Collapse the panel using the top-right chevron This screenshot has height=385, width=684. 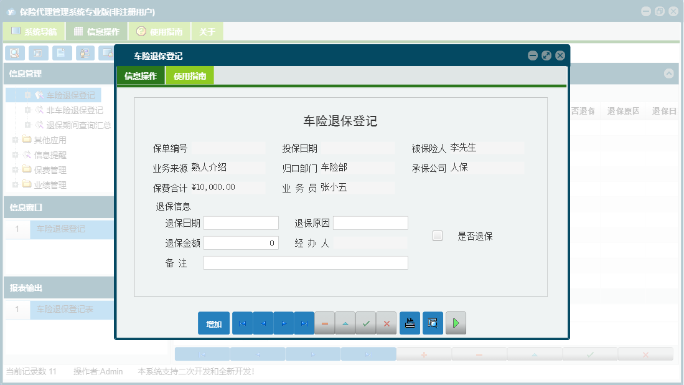[x=670, y=74]
